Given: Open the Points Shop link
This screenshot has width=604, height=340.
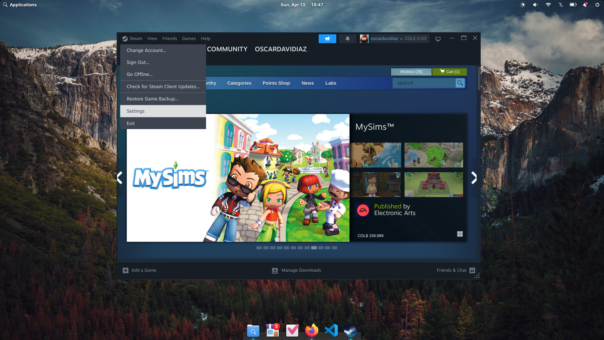Looking at the screenshot, I should click(x=276, y=83).
